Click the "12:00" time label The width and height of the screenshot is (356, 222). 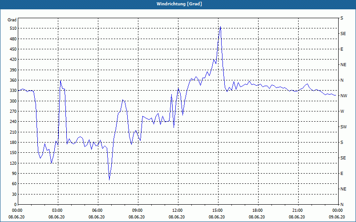[178, 210]
